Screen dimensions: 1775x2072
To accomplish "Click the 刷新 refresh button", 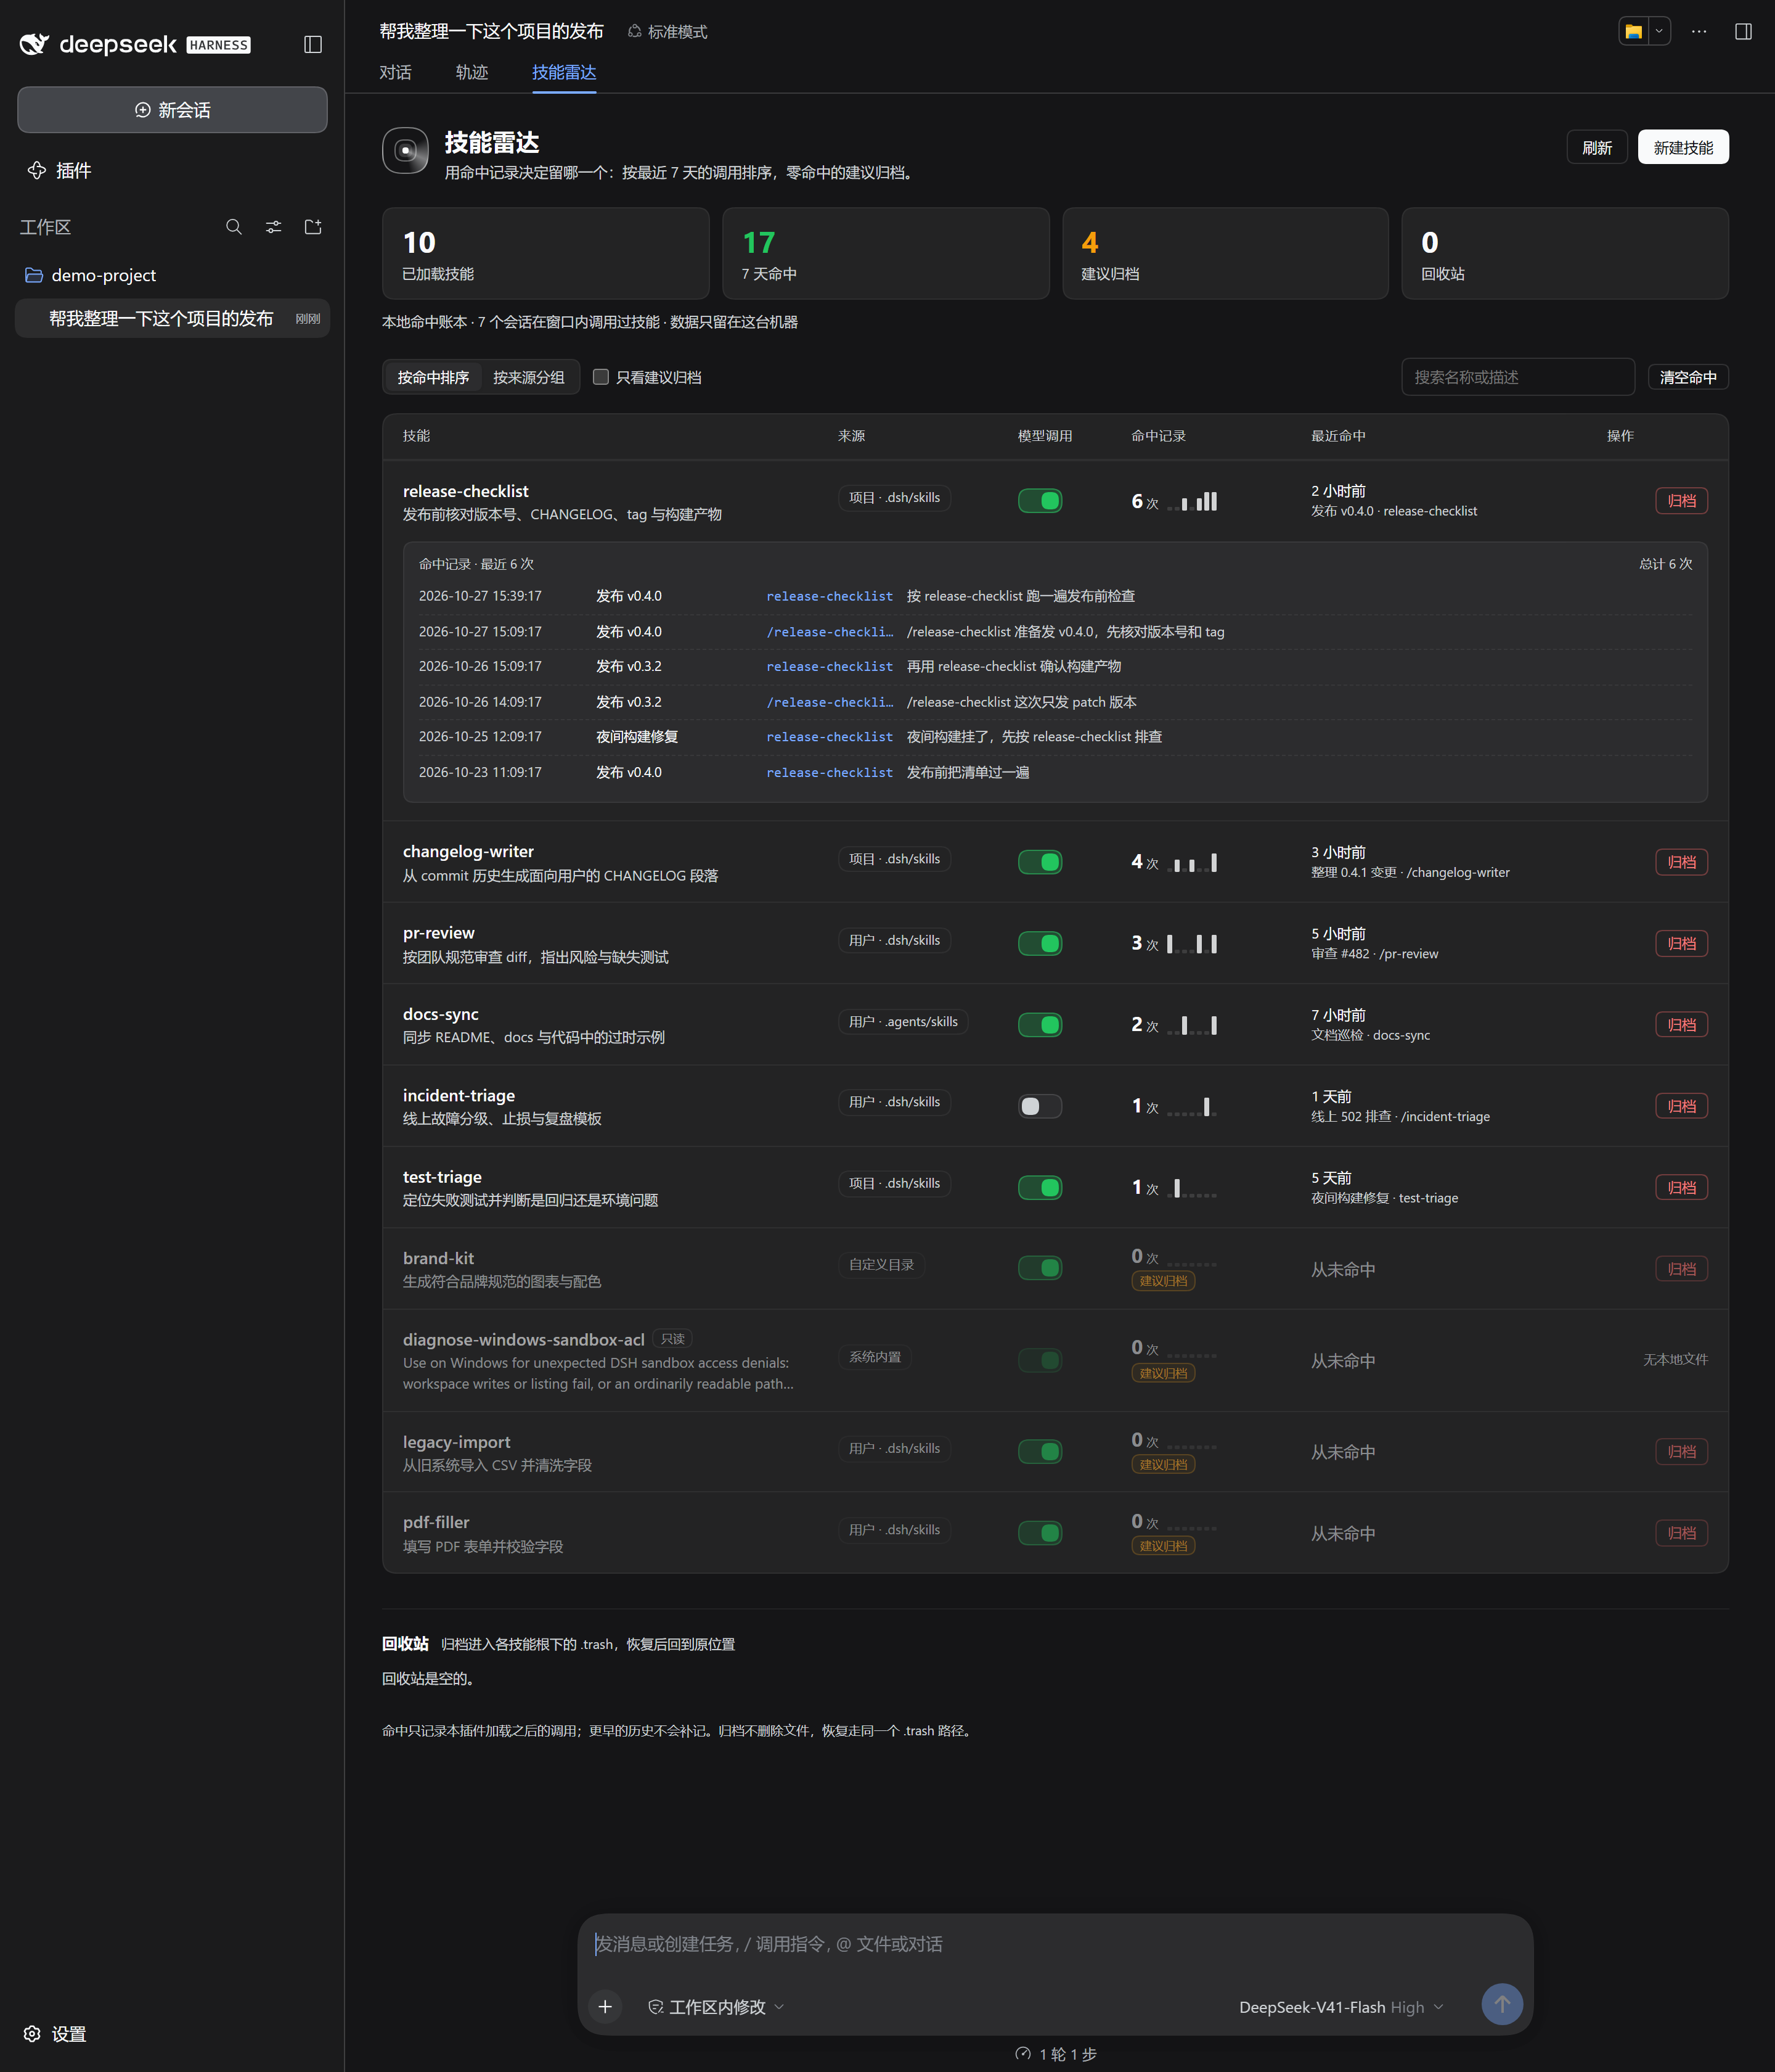I will click(x=1596, y=147).
